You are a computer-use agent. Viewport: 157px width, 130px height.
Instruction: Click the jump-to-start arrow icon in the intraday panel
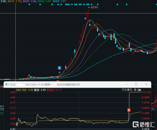pyautogui.click(x=139, y=90)
